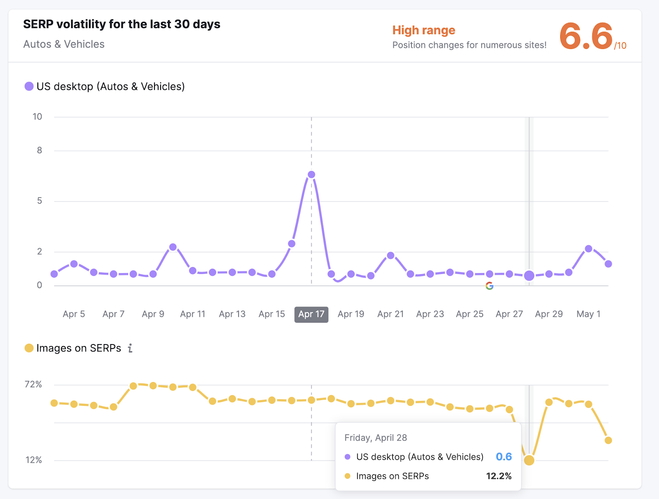
Task: Select the highlighted Apr 17 date label
Action: coord(311,314)
